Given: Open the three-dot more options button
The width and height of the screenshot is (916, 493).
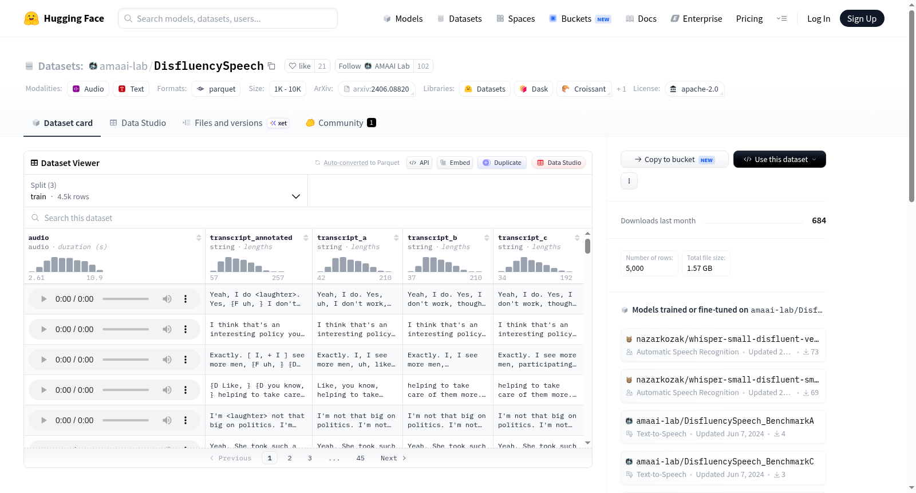Looking at the screenshot, I should click(x=629, y=181).
